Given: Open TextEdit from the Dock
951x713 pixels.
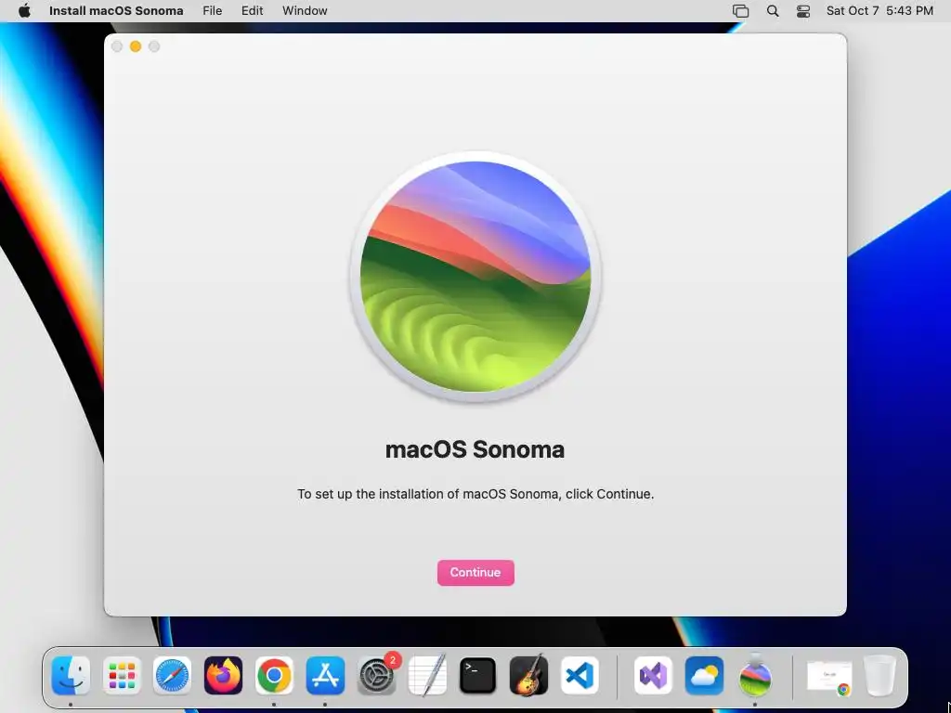Looking at the screenshot, I should [x=427, y=676].
